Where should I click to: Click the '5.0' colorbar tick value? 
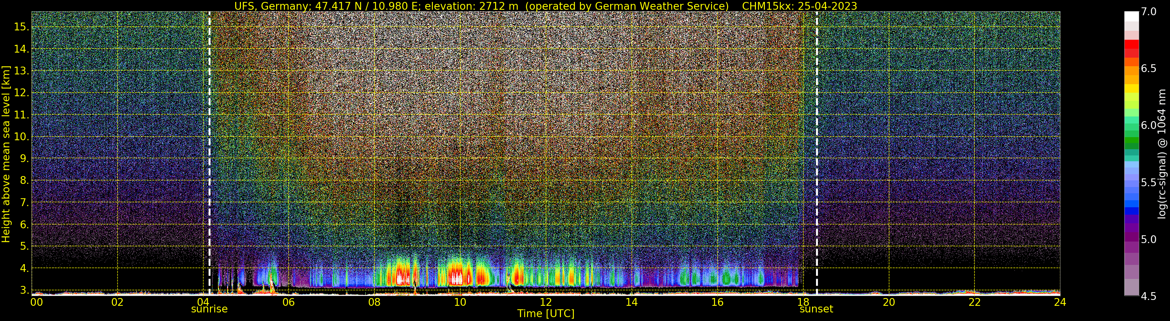[1149, 239]
